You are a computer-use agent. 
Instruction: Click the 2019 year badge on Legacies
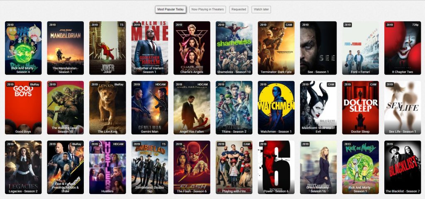(x=10, y=144)
